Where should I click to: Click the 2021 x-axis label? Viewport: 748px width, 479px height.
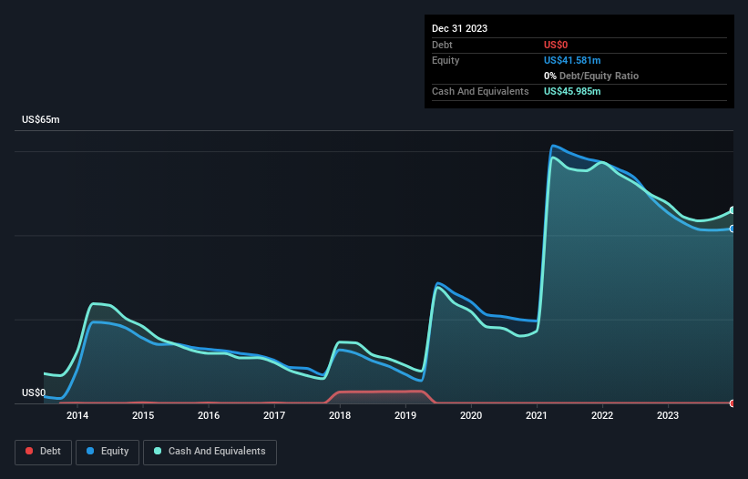coord(537,415)
